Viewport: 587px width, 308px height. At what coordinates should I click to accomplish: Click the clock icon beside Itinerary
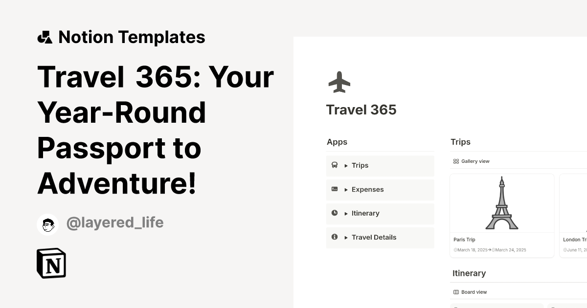click(335, 213)
